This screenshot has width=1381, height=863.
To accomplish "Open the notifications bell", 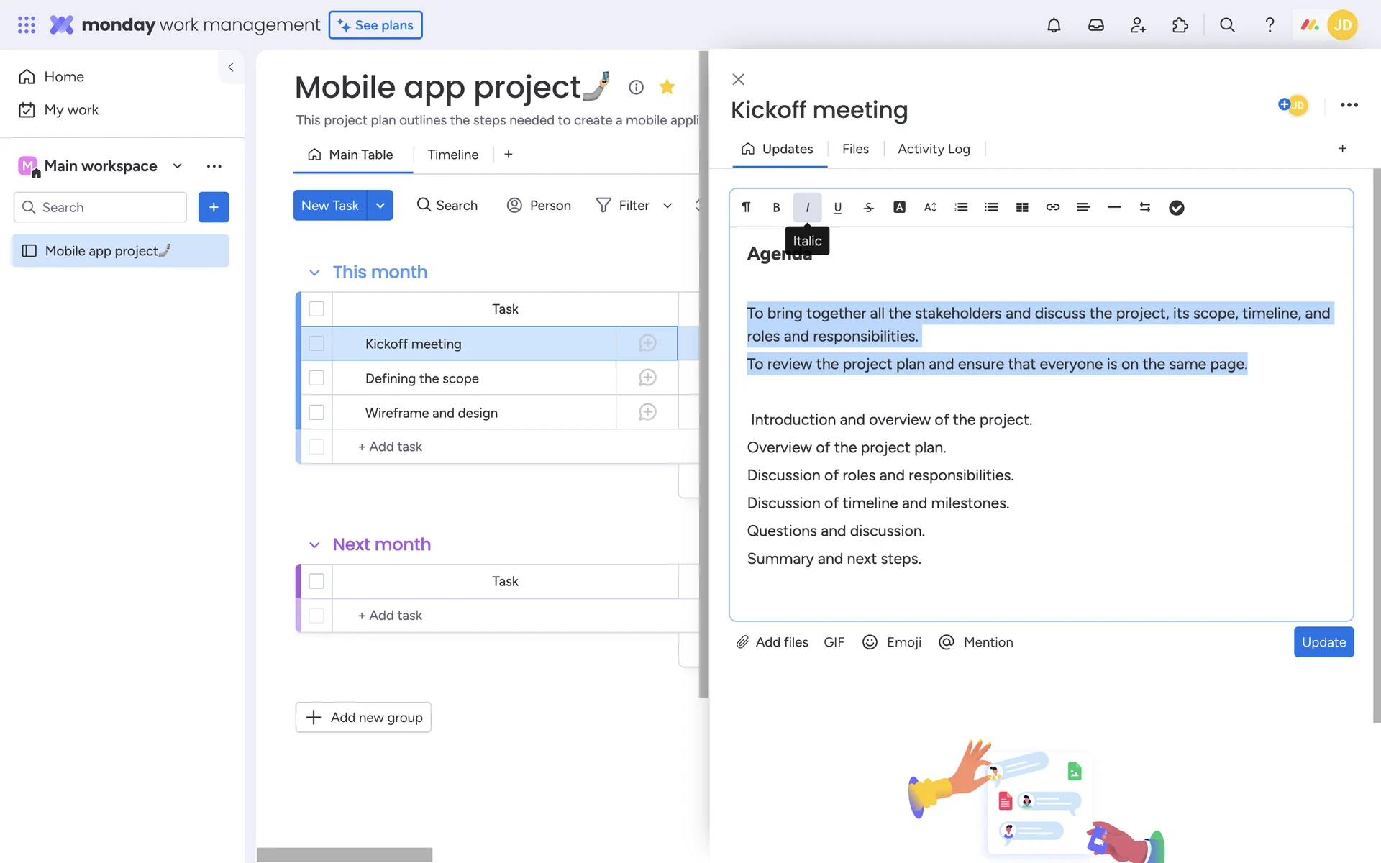I will coord(1053,25).
